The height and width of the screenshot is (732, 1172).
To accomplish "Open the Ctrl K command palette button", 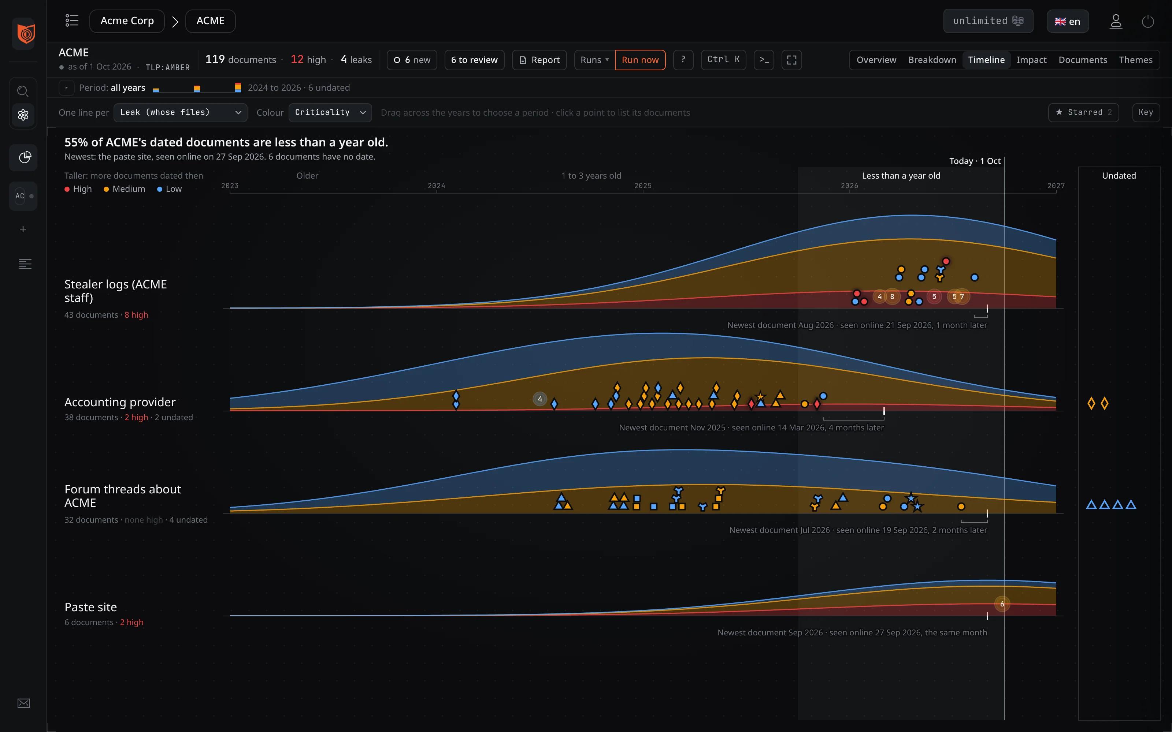I will (723, 60).
